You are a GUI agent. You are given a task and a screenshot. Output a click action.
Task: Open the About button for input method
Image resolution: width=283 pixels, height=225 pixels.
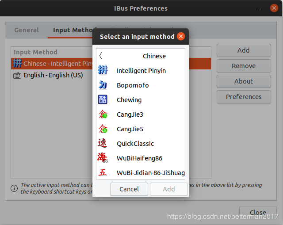click(x=244, y=81)
